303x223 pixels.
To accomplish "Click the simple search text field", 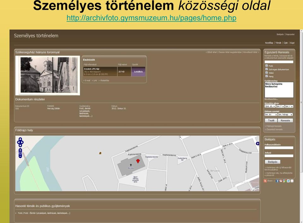I will click(x=279, y=62).
